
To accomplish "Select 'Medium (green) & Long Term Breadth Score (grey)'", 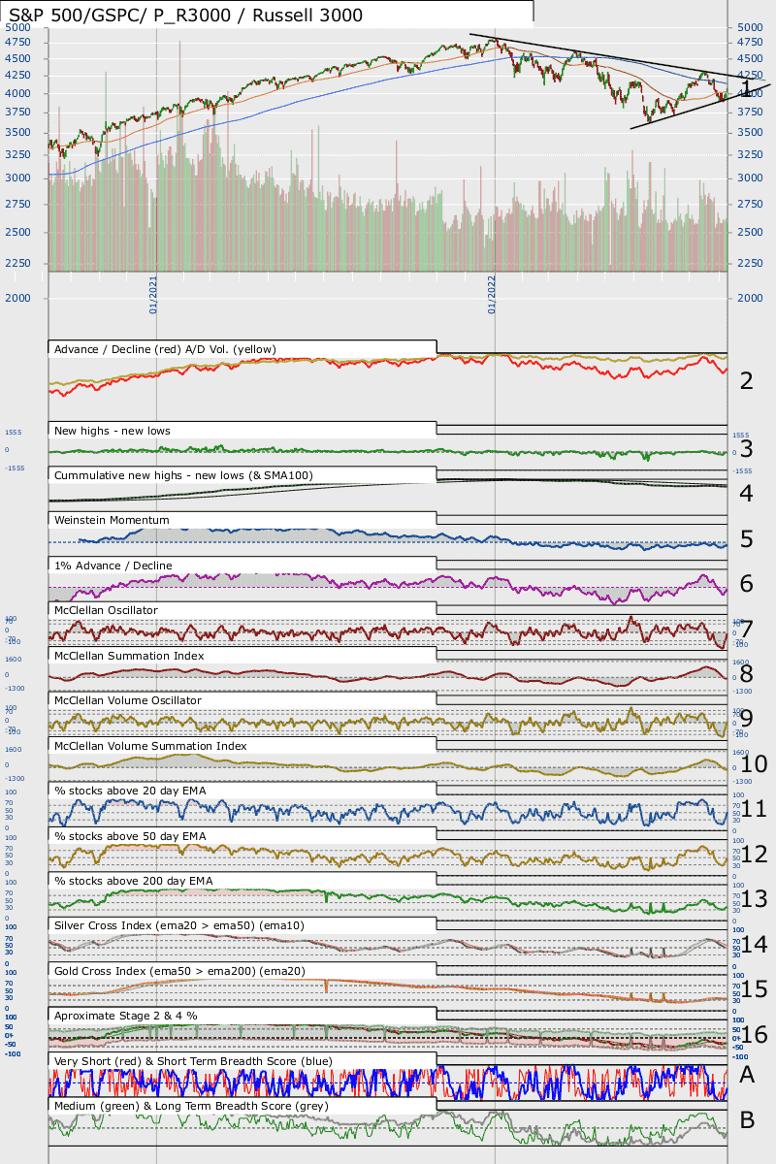I will (x=191, y=1106).
